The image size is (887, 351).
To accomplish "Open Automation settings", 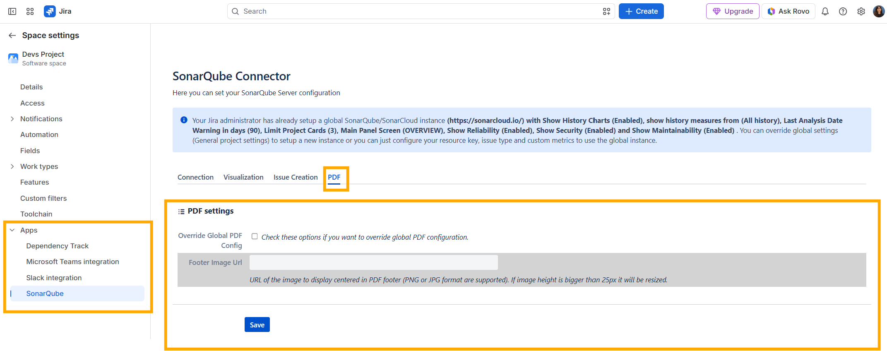I will pos(39,135).
